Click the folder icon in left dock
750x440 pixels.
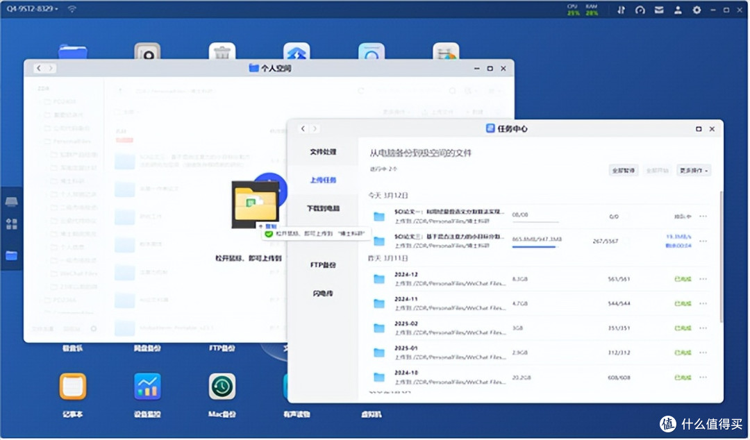12,256
